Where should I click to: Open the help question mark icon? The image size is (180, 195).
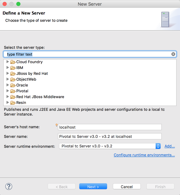click(x=9, y=186)
